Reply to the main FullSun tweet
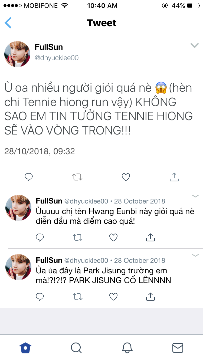The height and width of the screenshot is (361, 203). click(x=29, y=177)
